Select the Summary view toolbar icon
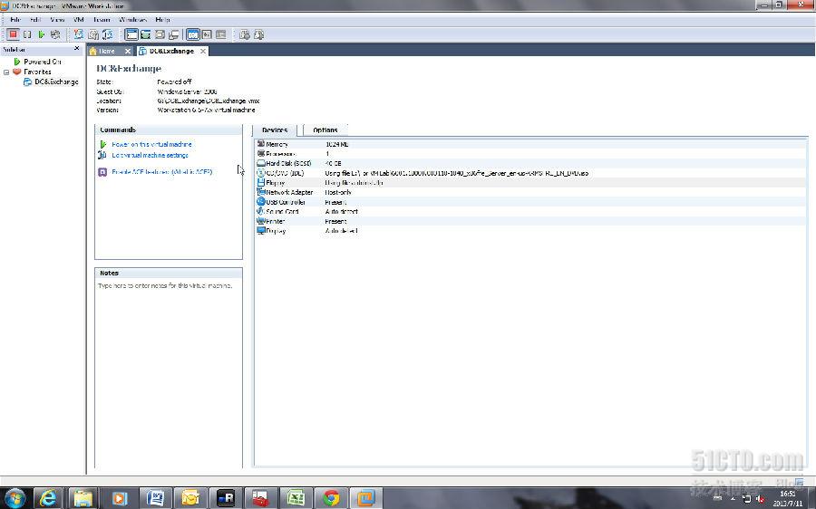816x509 pixels. [192, 34]
